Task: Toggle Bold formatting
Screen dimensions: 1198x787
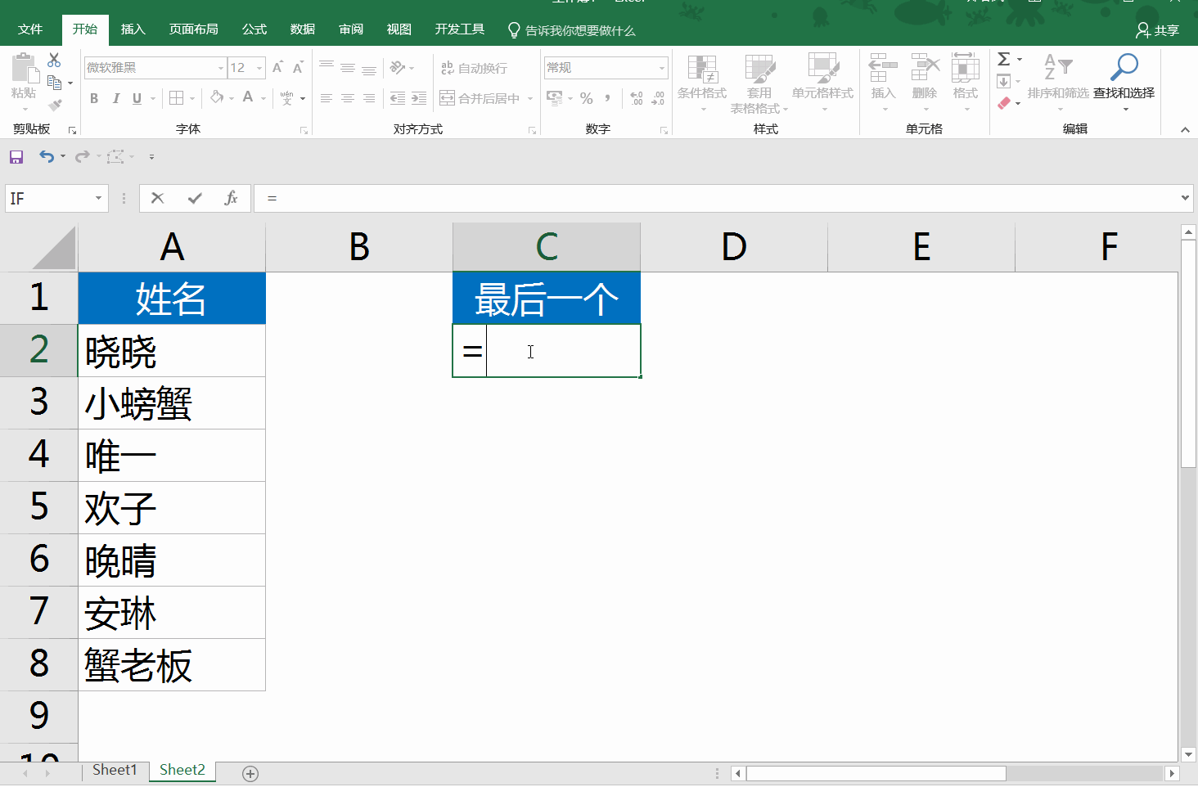Action: [94, 98]
